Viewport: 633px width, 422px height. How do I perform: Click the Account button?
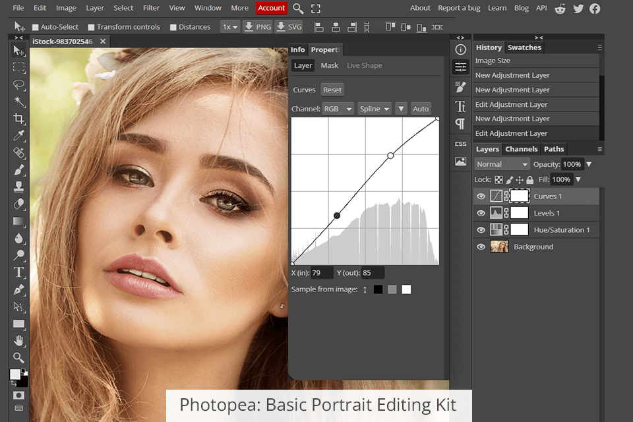[271, 8]
